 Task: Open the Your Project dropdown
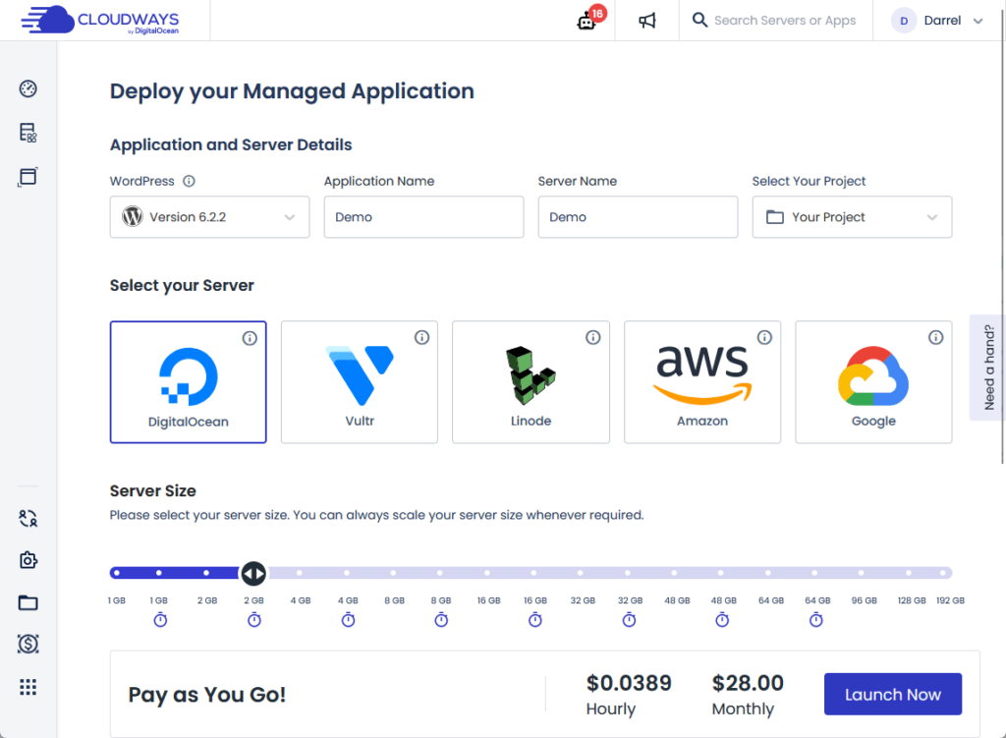(x=852, y=217)
